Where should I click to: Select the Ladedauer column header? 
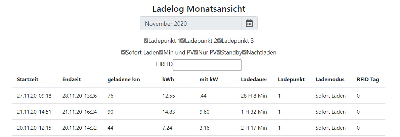tap(254, 80)
